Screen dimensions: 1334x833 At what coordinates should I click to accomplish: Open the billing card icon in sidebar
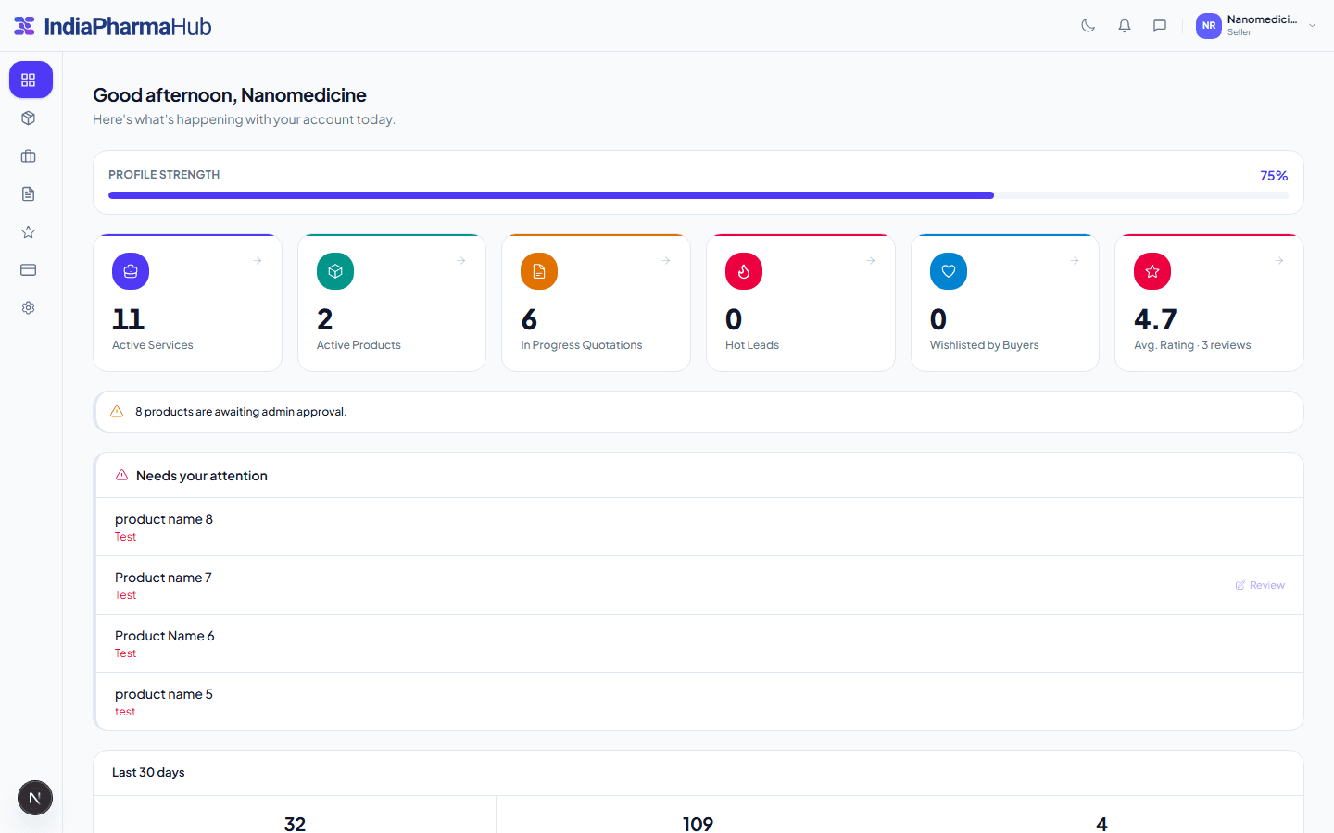29,270
